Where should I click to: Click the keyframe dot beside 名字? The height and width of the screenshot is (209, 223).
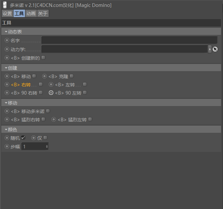[x=7, y=40]
